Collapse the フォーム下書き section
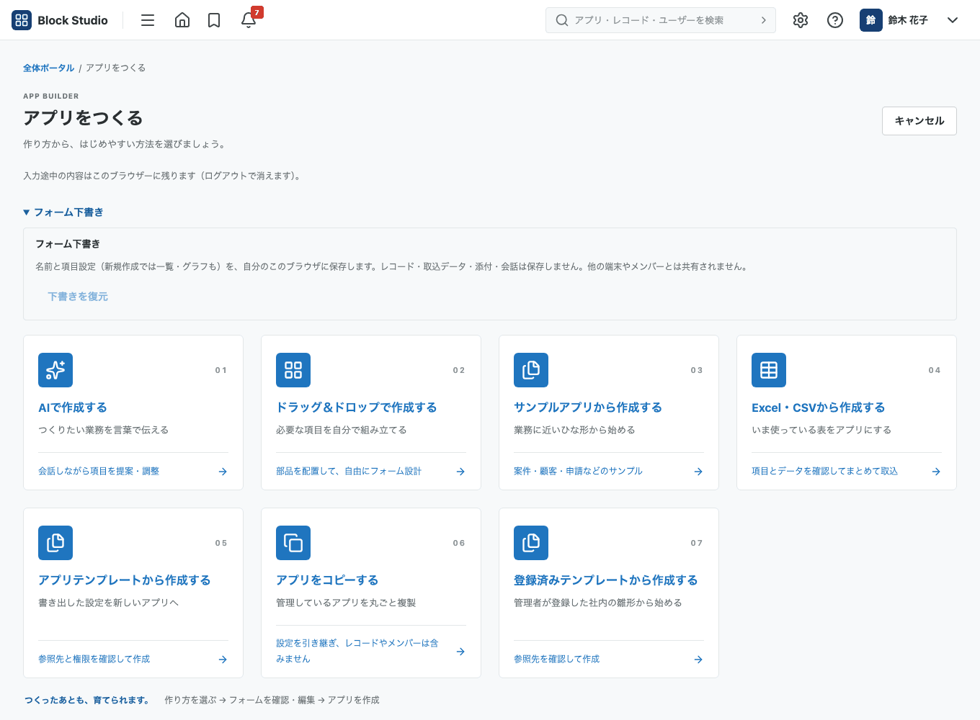The height and width of the screenshot is (720, 980). coord(63,212)
